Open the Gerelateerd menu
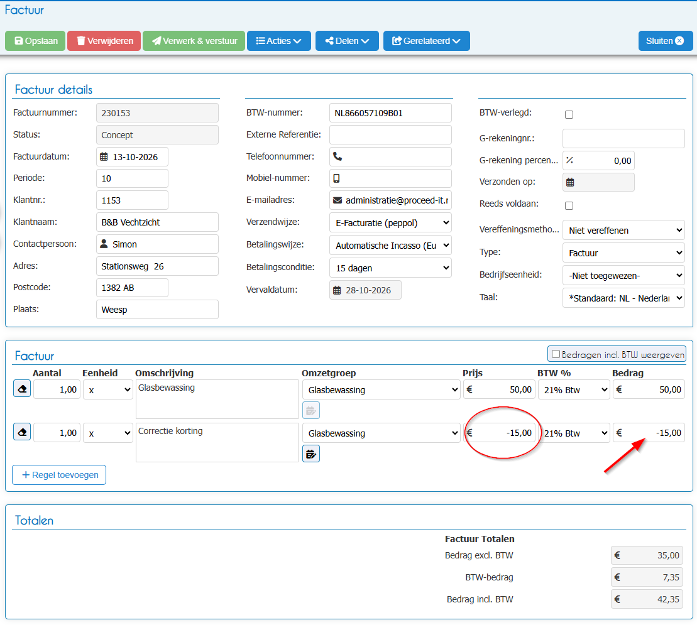Viewport: 697px width, 625px height. click(x=426, y=41)
